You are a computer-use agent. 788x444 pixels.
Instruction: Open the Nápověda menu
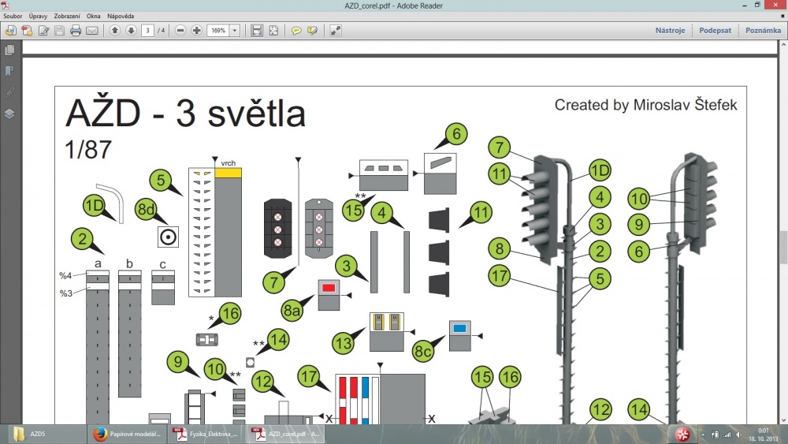121,16
